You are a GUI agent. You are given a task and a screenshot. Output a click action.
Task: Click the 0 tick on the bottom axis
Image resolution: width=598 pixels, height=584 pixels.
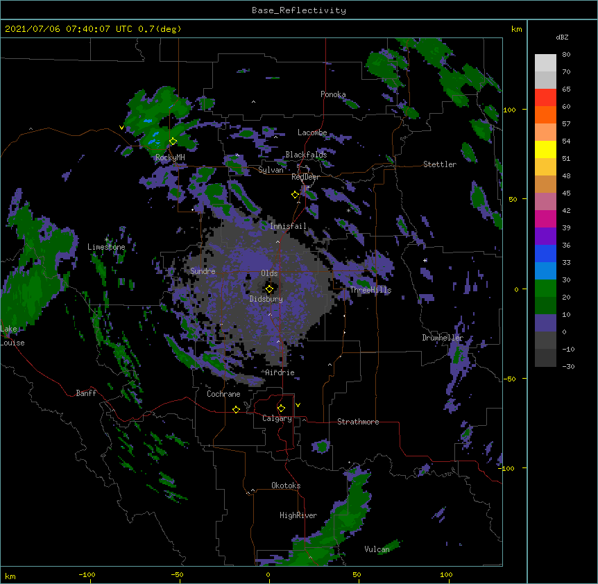click(x=268, y=574)
